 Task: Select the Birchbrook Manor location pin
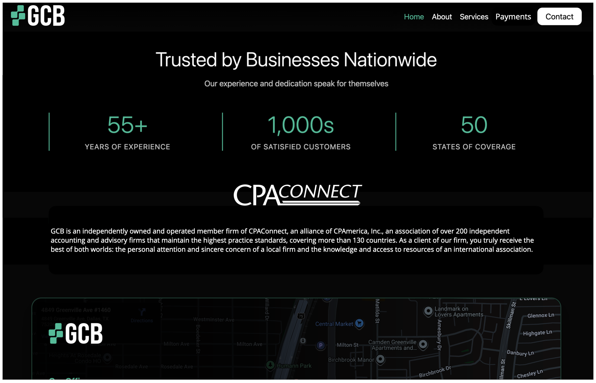(x=381, y=359)
